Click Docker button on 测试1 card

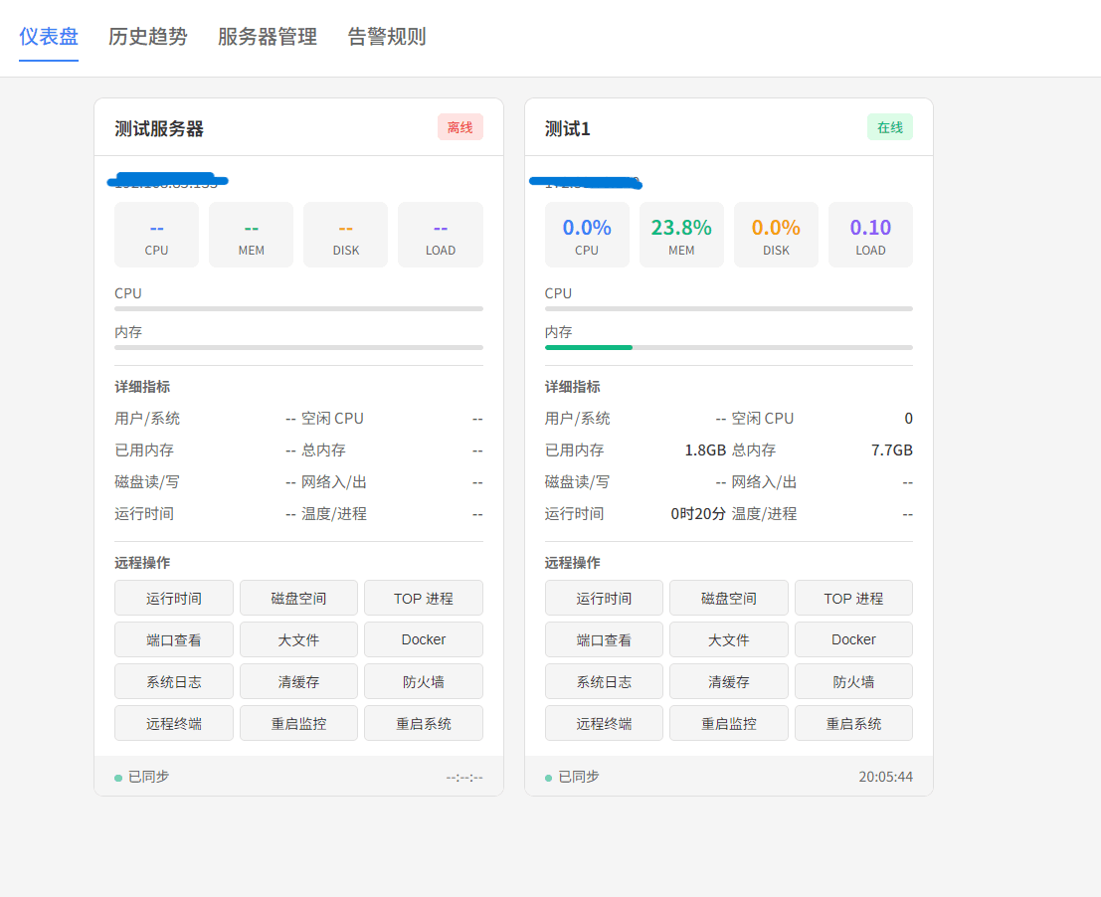coord(853,639)
